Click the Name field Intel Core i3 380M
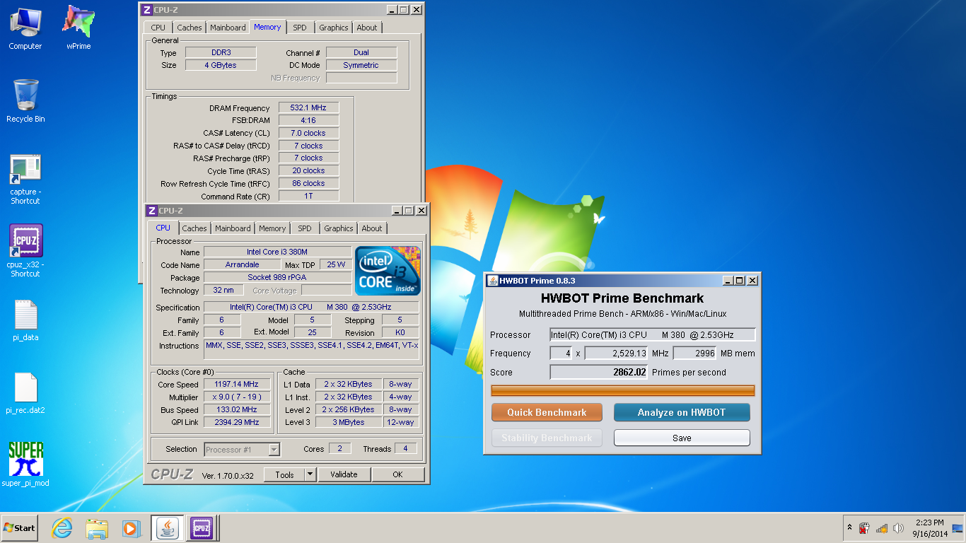This screenshot has width=966, height=543. point(277,252)
